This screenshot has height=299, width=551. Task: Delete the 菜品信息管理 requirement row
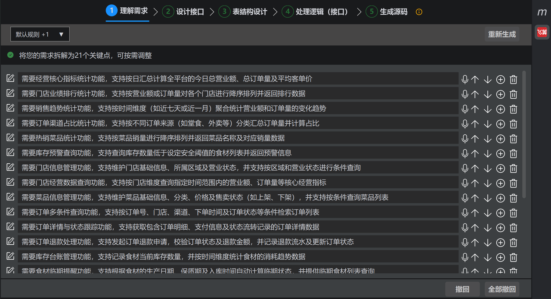513,198
